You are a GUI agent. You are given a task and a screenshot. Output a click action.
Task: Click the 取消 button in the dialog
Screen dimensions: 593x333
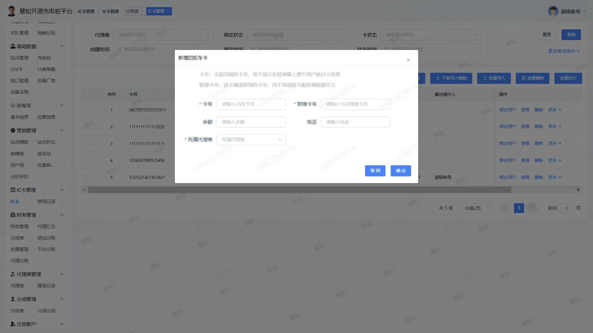point(375,171)
